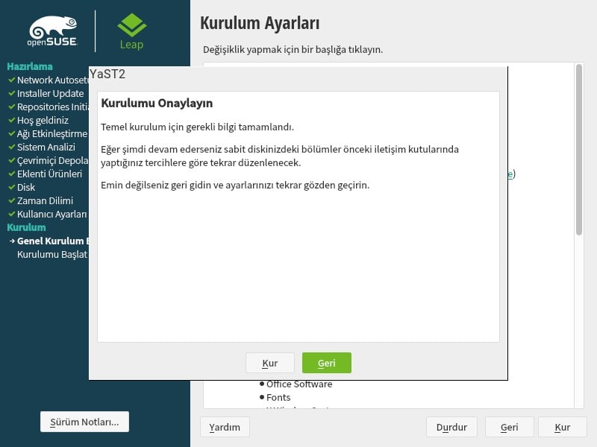Click Kurulum section heading in sidebar
Viewport: 597px width, 447px height.
pos(26,227)
